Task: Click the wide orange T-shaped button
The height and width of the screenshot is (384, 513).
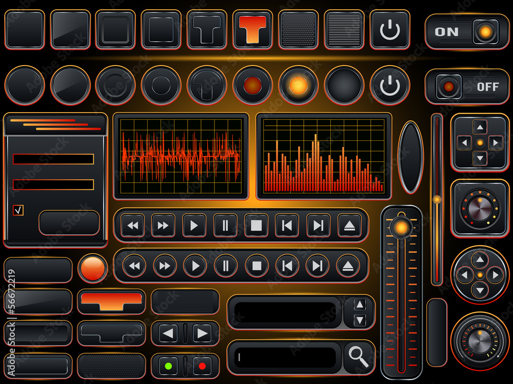Action: pyautogui.click(x=111, y=302)
